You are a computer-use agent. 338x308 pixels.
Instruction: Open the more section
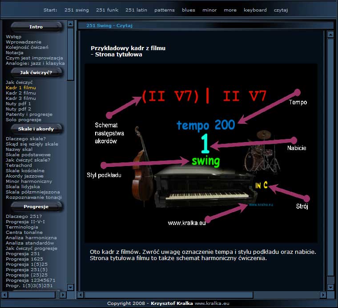click(230, 10)
